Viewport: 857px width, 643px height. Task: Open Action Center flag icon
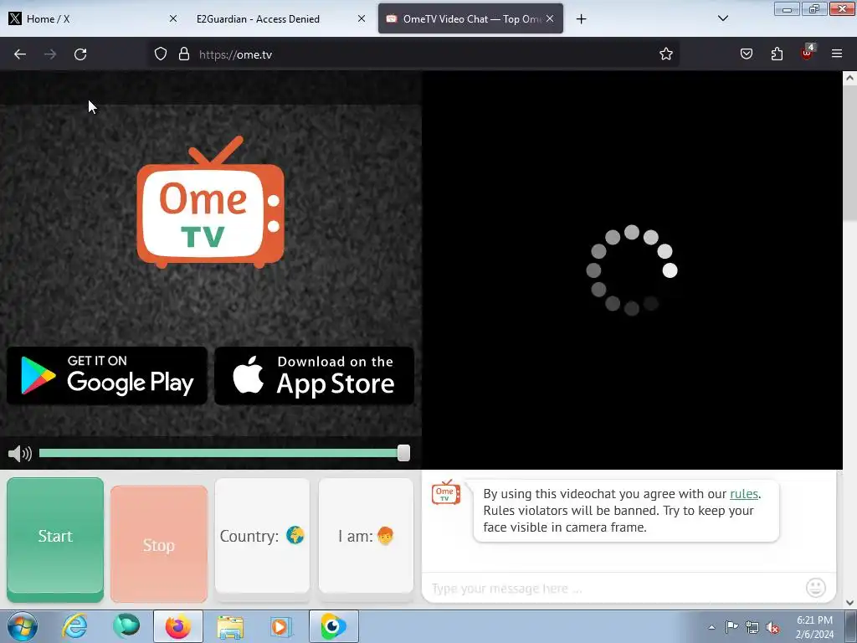pyautogui.click(x=731, y=626)
